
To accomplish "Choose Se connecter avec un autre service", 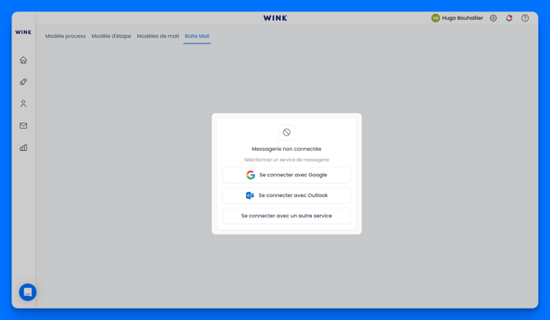I will [x=286, y=216].
